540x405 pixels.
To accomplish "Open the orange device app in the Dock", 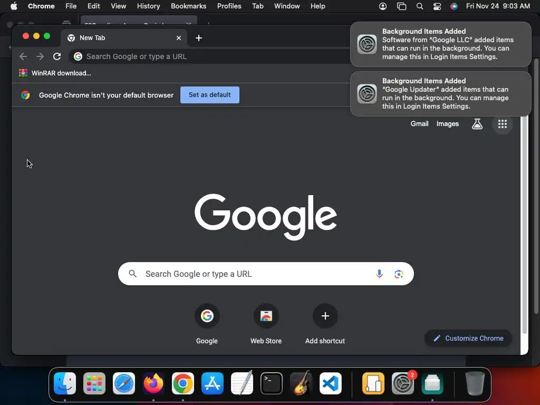I will tap(373, 383).
